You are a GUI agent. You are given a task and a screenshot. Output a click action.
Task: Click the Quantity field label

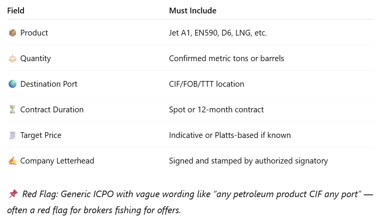pyautogui.click(x=36, y=58)
